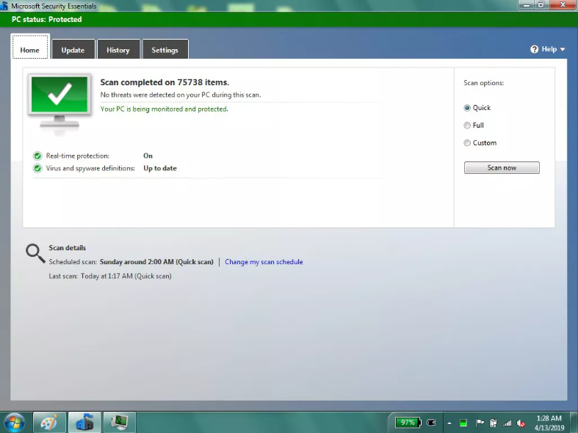Open Change my scan schedule link
The image size is (578, 433).
(264, 262)
